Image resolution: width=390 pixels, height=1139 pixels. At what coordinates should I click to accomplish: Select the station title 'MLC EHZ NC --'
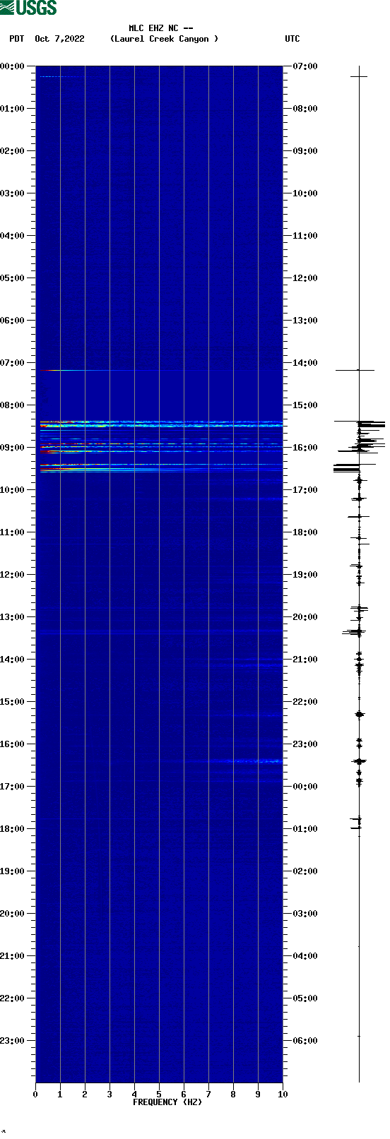(161, 28)
